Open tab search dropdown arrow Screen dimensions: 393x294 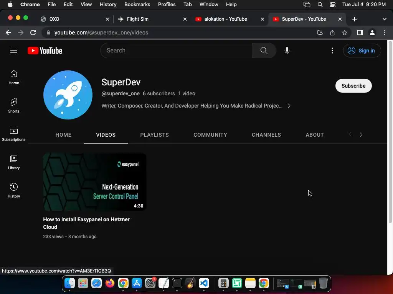click(x=385, y=19)
